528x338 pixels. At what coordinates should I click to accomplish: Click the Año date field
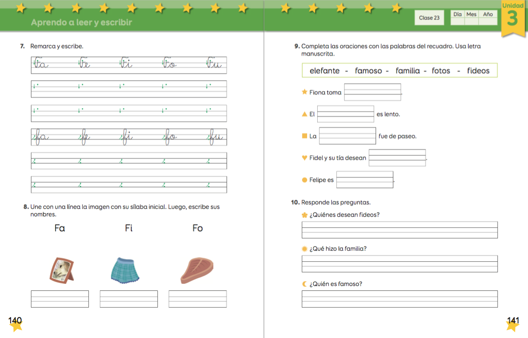tap(488, 20)
